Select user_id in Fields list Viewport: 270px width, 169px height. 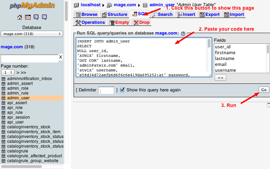point(223,47)
